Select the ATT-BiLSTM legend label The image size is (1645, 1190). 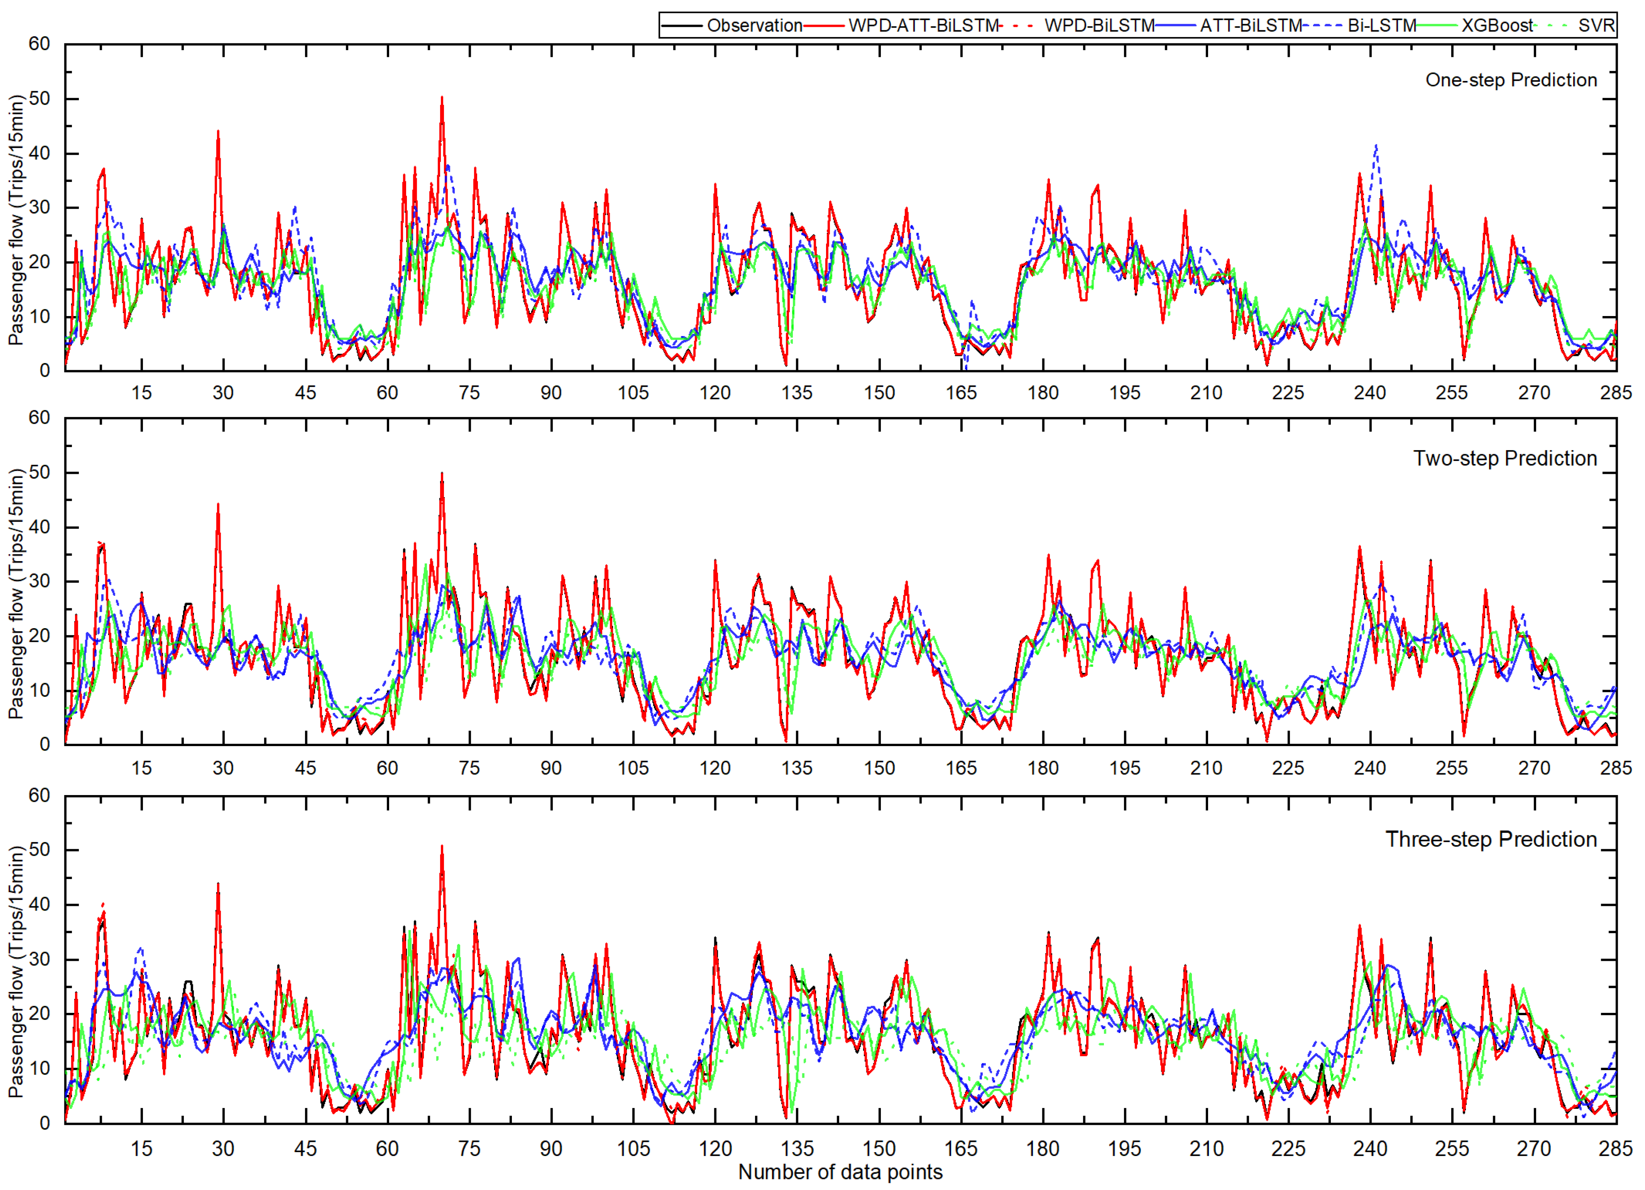click(x=1250, y=25)
